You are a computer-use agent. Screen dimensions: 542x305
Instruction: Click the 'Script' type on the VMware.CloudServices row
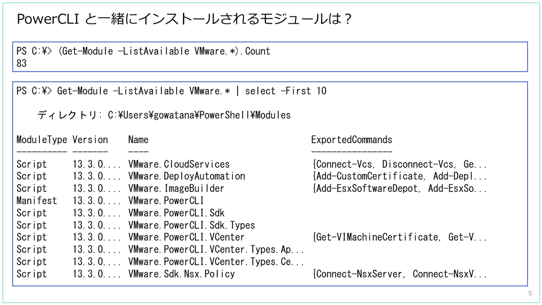point(32,164)
